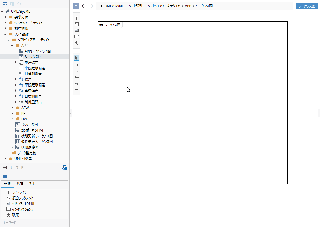The width and height of the screenshot is (320, 227).
Task: Collapse the left panel with splitter handle
Action: 71,113
